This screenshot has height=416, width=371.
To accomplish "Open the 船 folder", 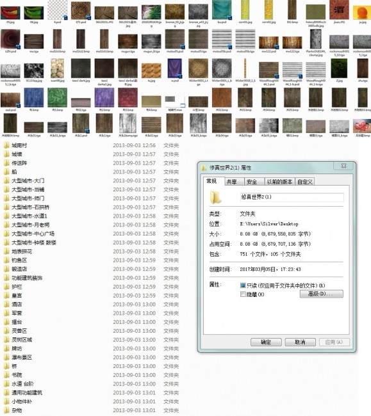I will click(14, 172).
